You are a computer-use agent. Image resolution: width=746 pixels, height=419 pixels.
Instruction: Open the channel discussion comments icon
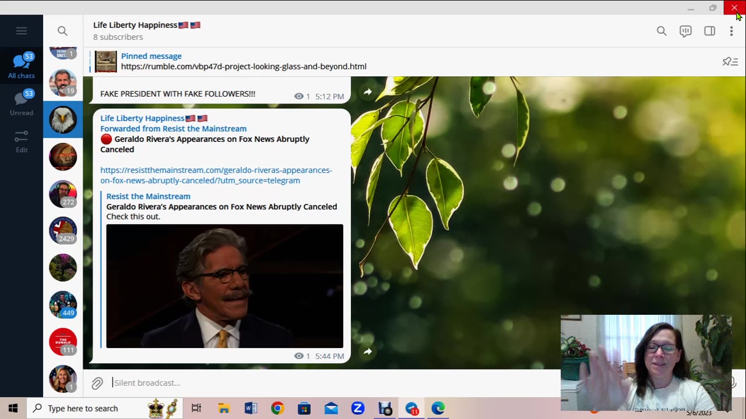[685, 31]
